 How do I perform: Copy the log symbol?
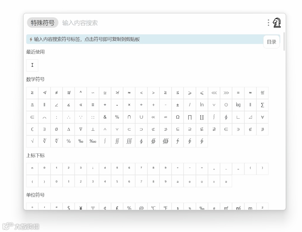pyautogui.click(x=238, y=105)
